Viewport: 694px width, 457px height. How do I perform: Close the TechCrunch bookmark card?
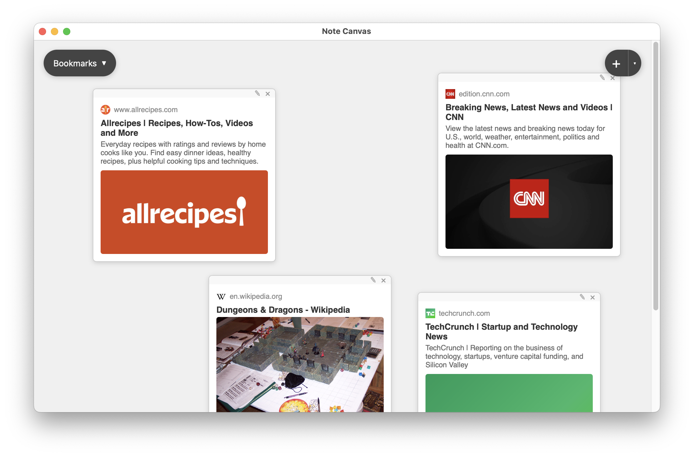592,297
